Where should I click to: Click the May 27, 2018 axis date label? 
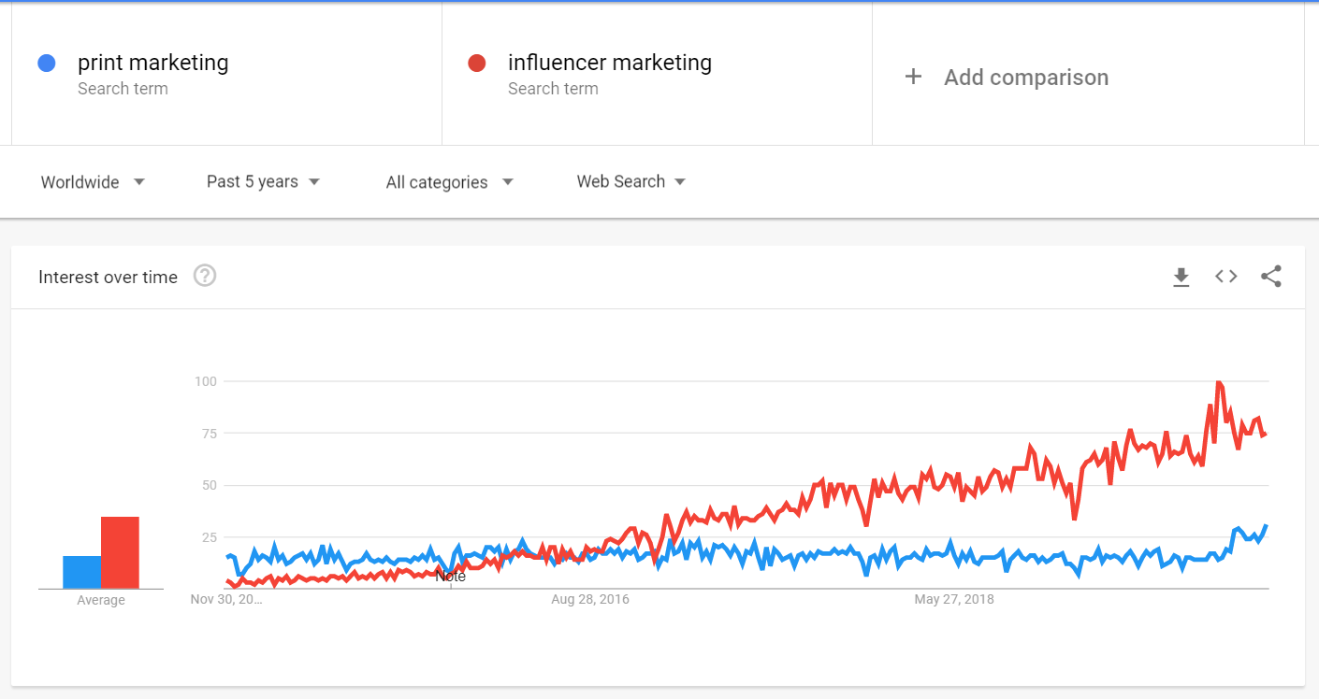pyautogui.click(x=954, y=599)
